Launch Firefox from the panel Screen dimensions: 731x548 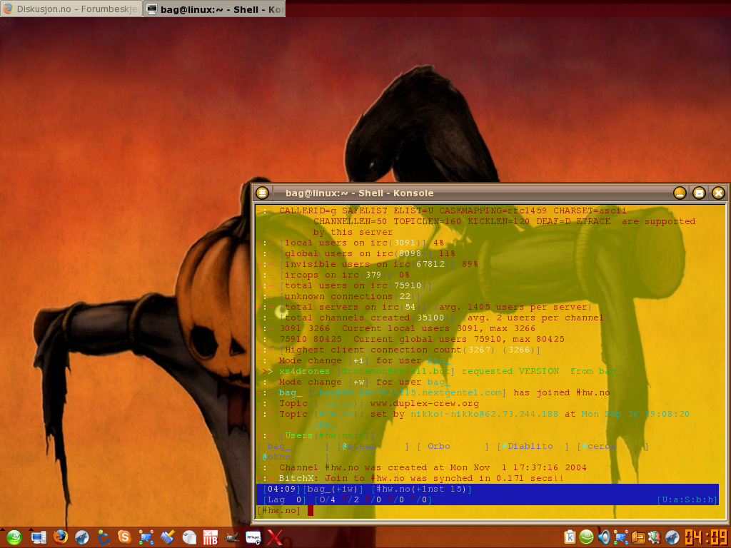(60, 537)
